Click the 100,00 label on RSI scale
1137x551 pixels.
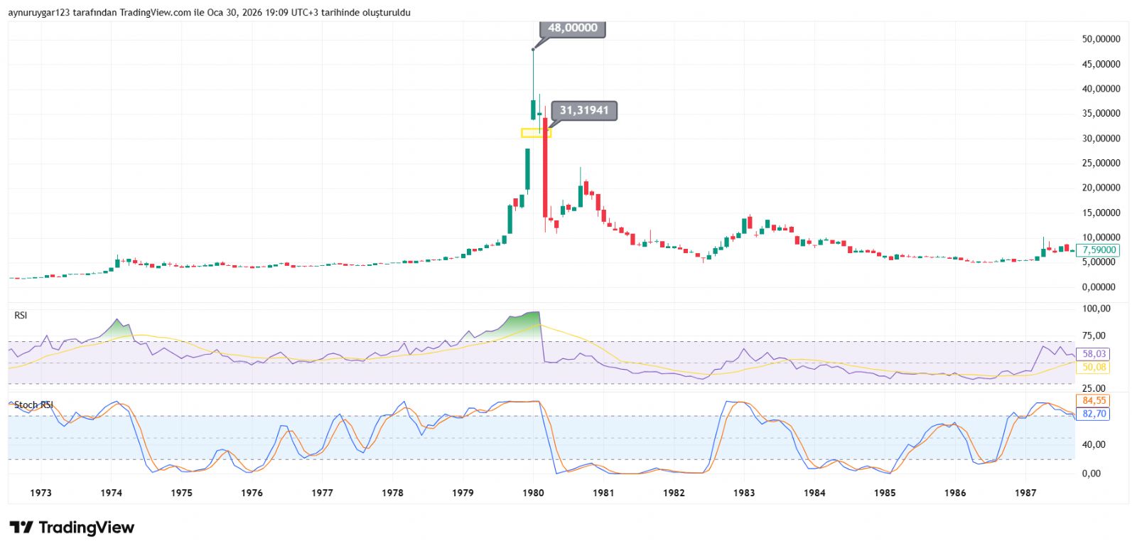pyautogui.click(x=1096, y=309)
